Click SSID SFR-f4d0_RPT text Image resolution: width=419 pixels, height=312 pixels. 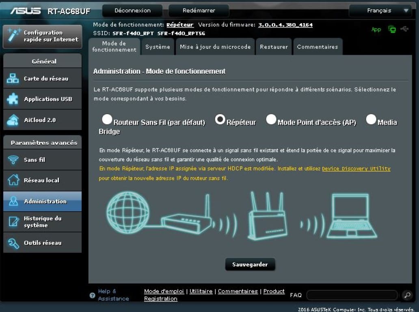(133, 33)
